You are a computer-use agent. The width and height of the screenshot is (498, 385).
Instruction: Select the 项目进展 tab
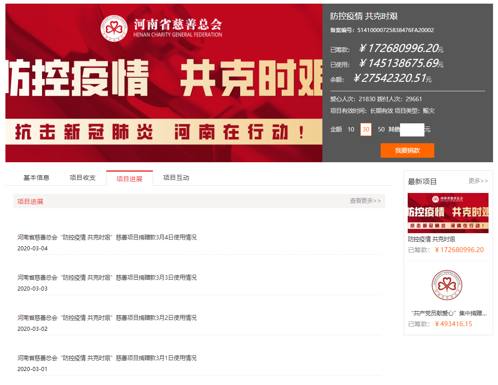click(129, 178)
